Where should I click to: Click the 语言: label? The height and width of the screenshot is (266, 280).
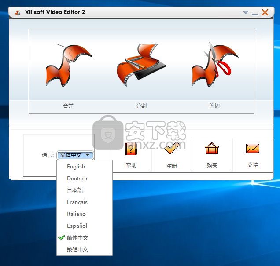click(48, 155)
